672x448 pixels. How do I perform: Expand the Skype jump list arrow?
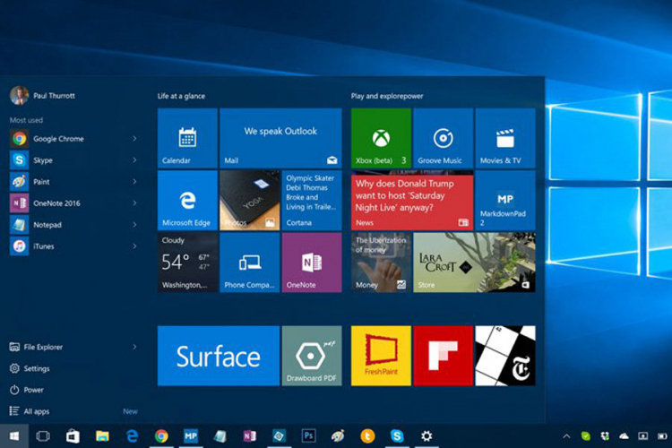(134, 159)
